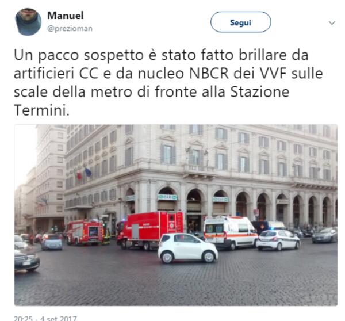Click the grey car at photo's right edge
This screenshot has height=321, width=345.
pyautogui.click(x=325, y=235)
